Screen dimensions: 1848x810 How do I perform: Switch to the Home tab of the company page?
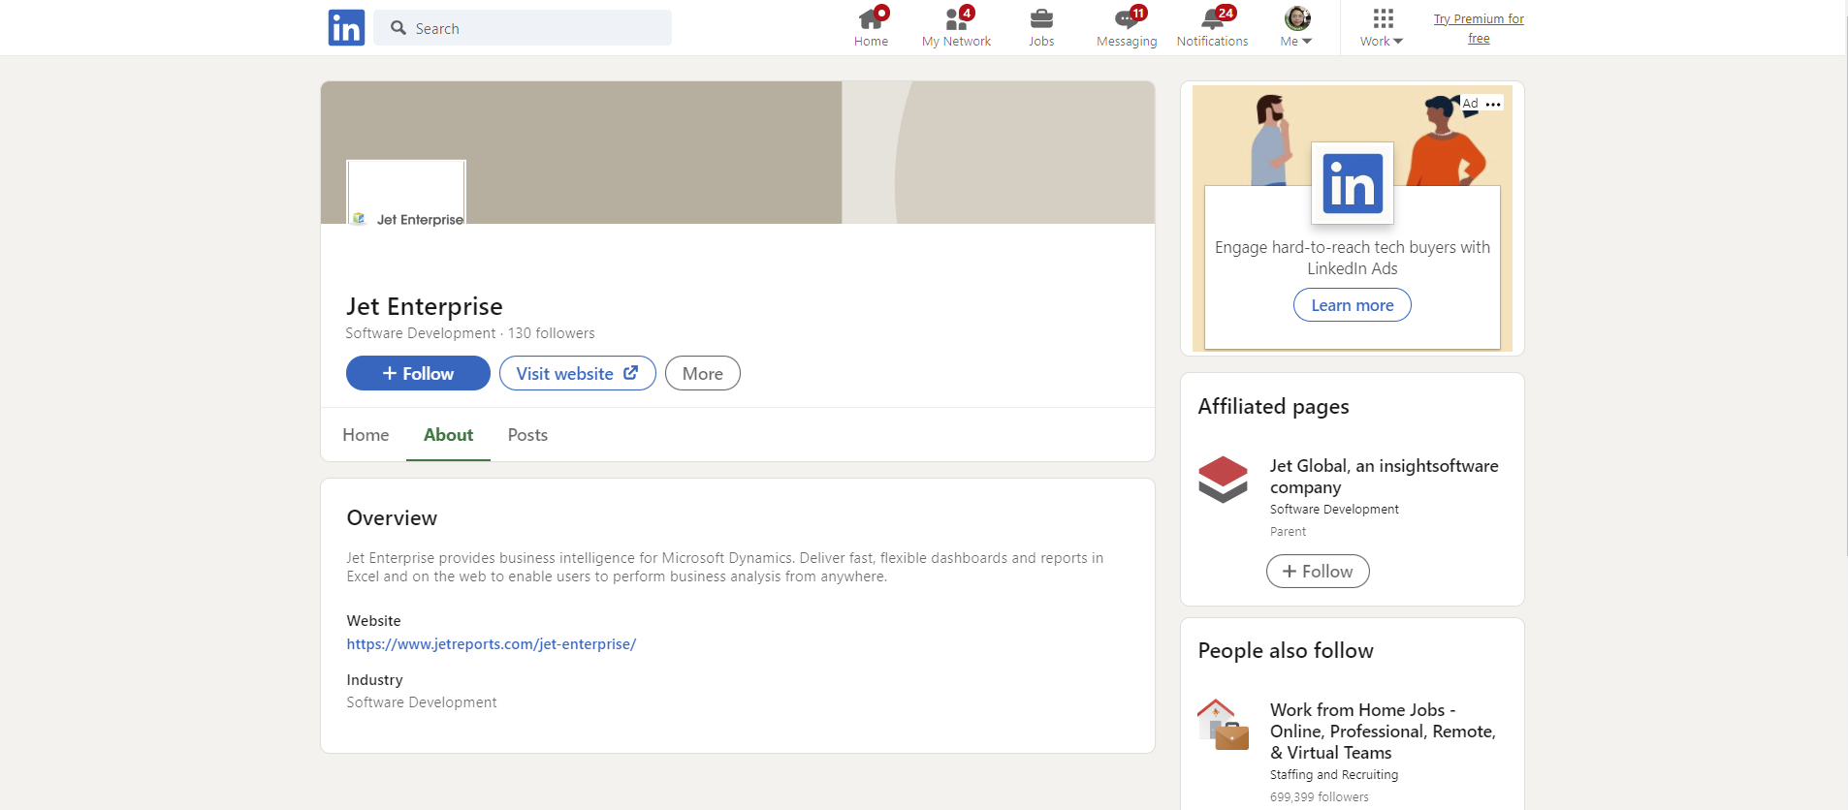[x=366, y=435]
